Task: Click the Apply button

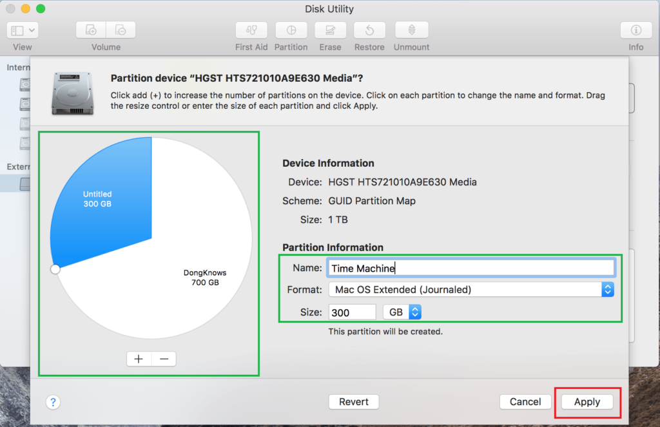Action: tap(587, 402)
